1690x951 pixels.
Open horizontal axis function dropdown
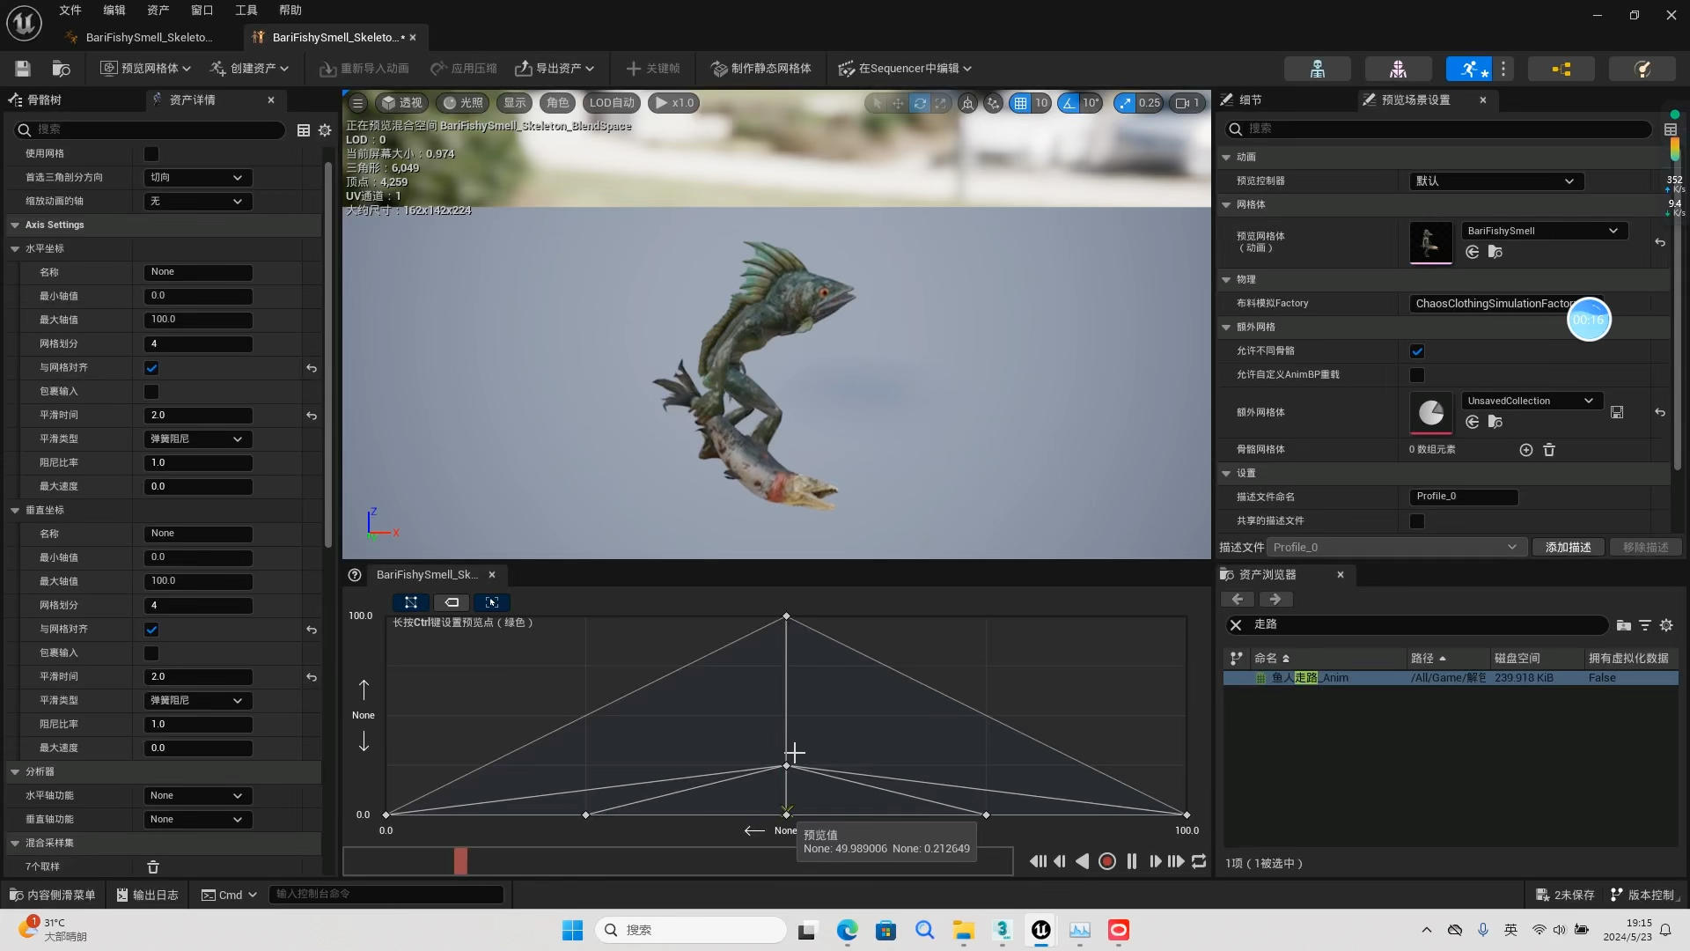(x=198, y=796)
